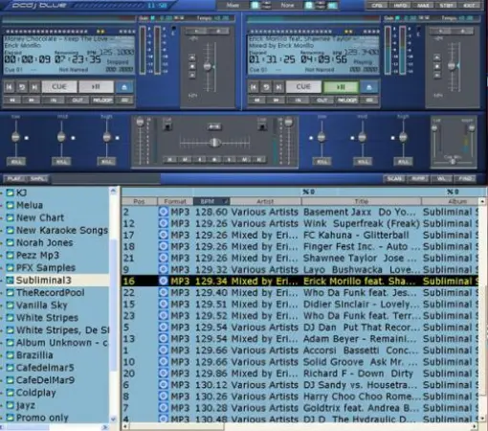488x431 pixels.
Task: Open the INFO button
Action: (x=400, y=5)
